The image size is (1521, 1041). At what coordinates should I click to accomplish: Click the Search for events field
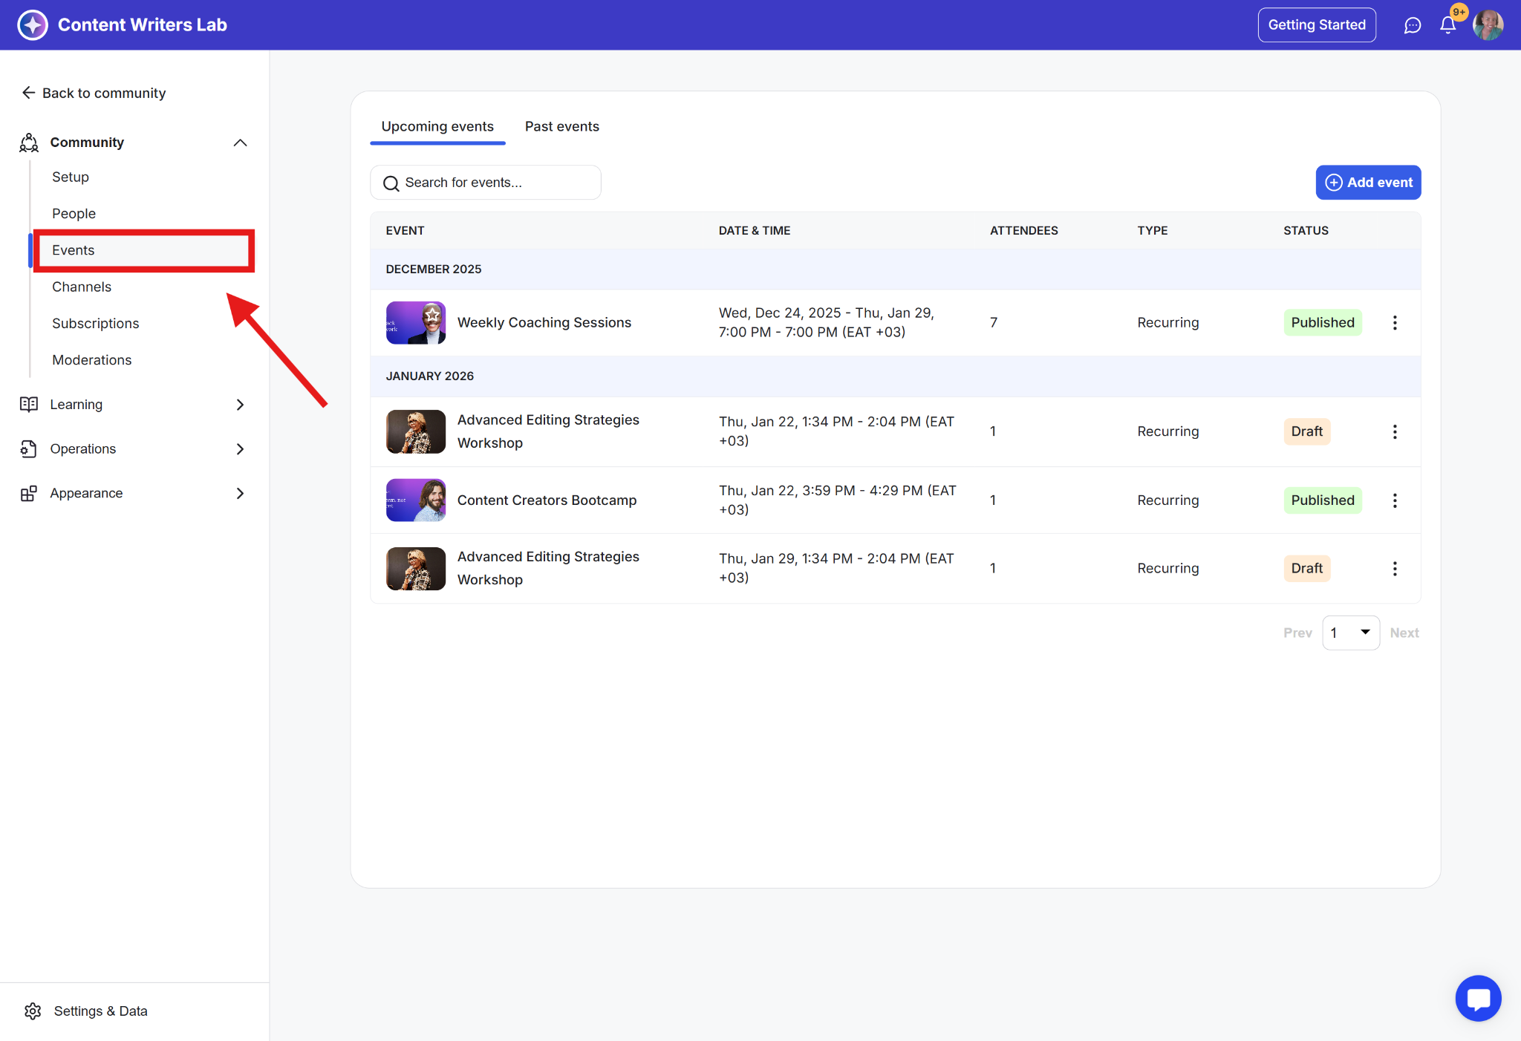(x=486, y=183)
